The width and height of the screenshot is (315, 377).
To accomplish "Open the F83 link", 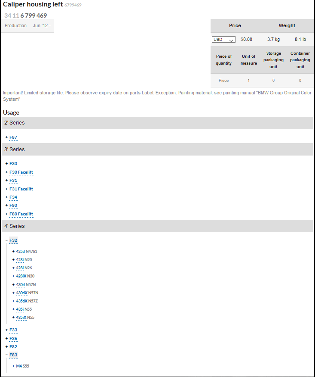I will coord(13,355).
